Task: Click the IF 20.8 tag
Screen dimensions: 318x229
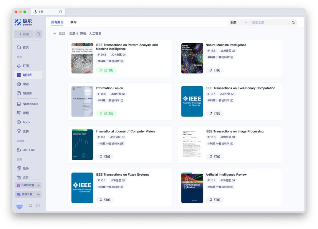Action: 102,54
